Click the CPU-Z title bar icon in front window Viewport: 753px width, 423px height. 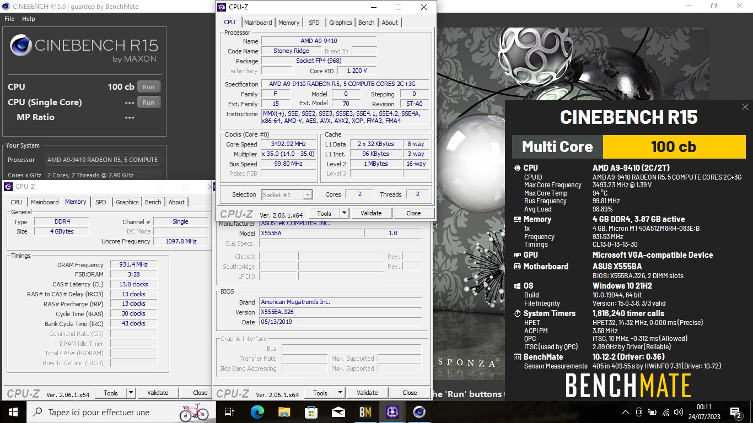[x=222, y=7]
